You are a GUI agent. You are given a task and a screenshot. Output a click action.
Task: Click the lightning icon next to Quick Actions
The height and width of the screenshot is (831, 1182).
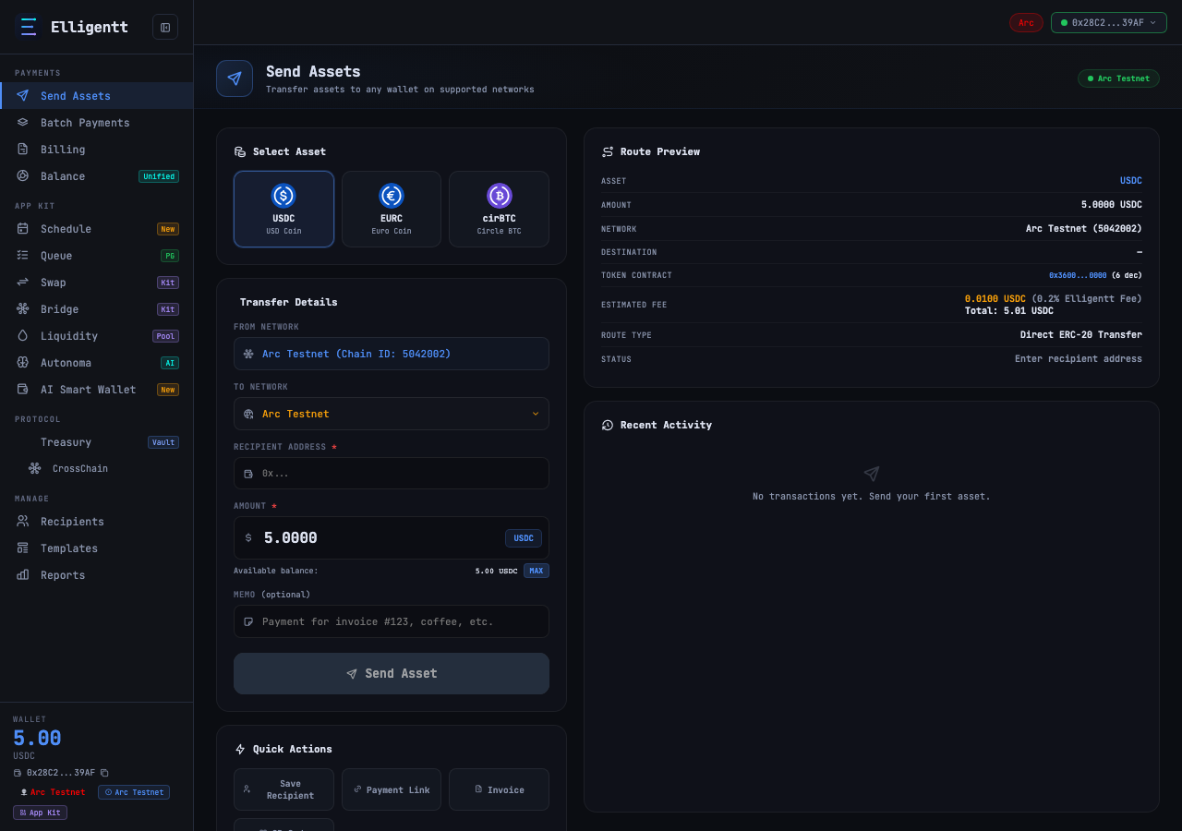[x=240, y=749]
